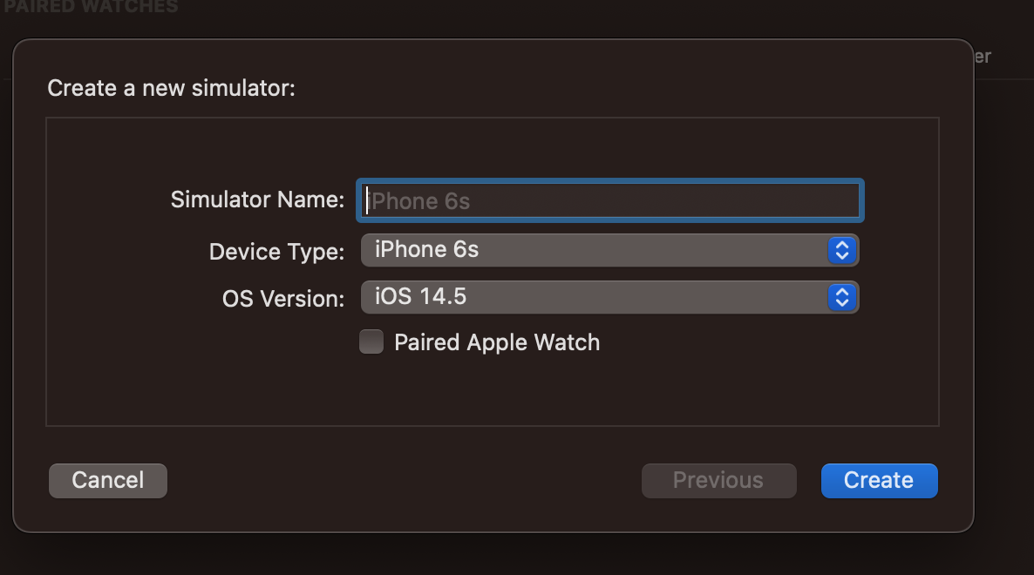Click the blue chevron arrows beside iPhone 6s
1034x575 pixels.
click(x=841, y=251)
